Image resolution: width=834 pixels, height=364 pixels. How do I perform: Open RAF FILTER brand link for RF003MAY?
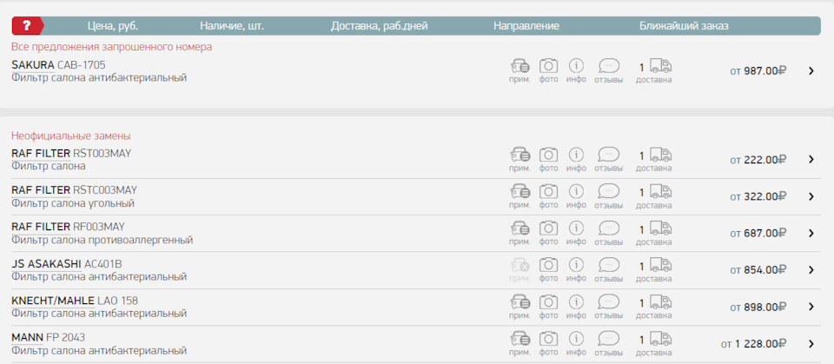[41, 227]
